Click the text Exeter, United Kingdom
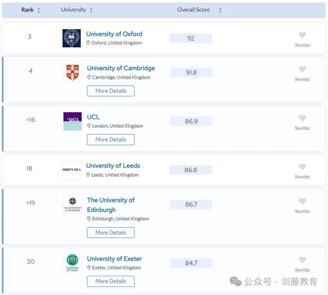 click(117, 267)
